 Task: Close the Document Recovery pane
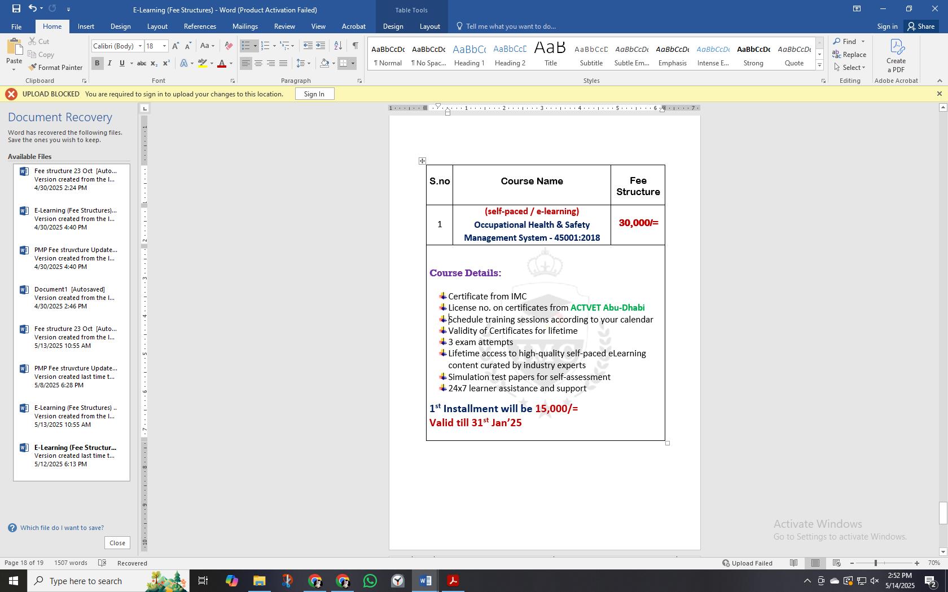(x=117, y=543)
